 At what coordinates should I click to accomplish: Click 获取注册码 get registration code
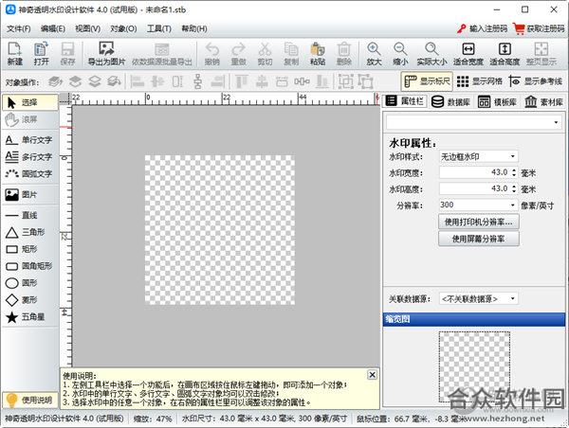coord(540,28)
